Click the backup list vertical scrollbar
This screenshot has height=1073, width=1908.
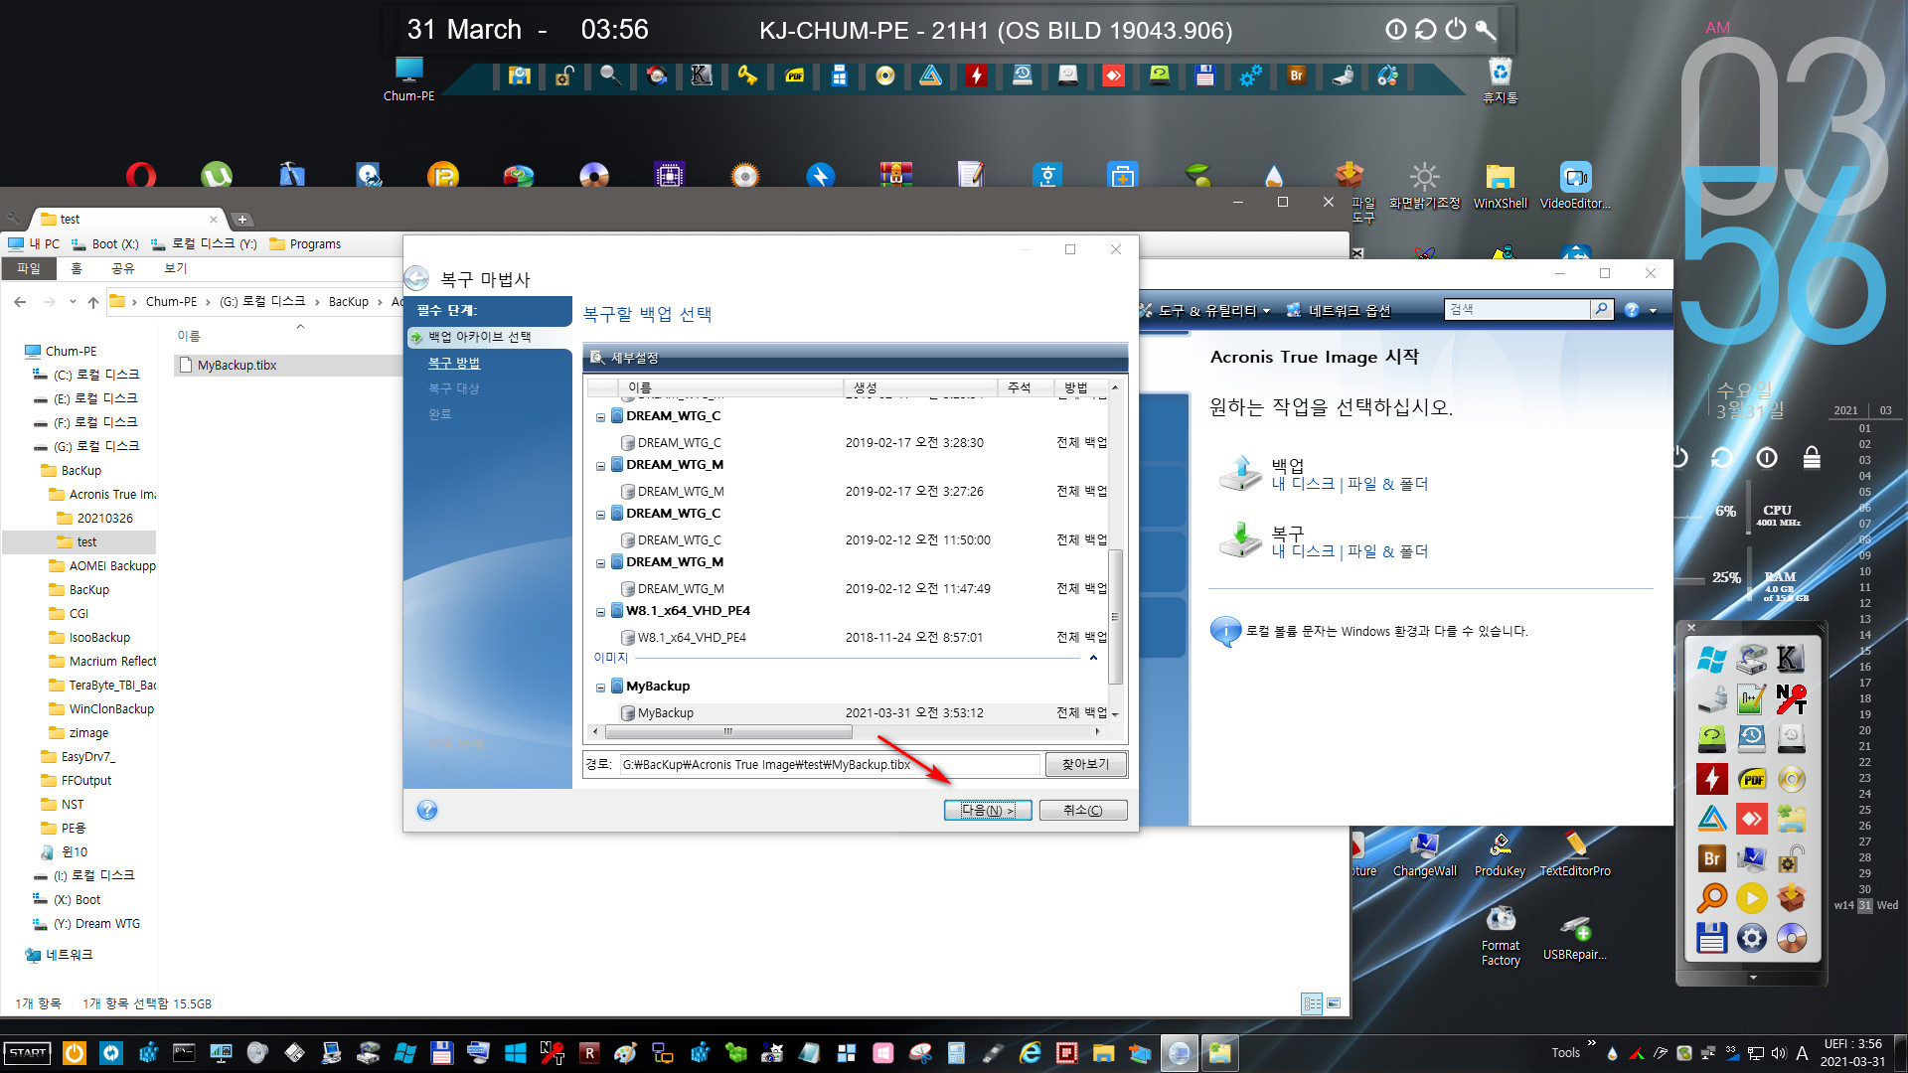point(1115,616)
